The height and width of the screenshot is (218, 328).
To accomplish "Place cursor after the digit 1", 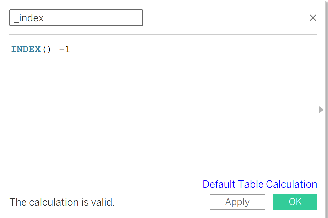I will pos(70,49).
